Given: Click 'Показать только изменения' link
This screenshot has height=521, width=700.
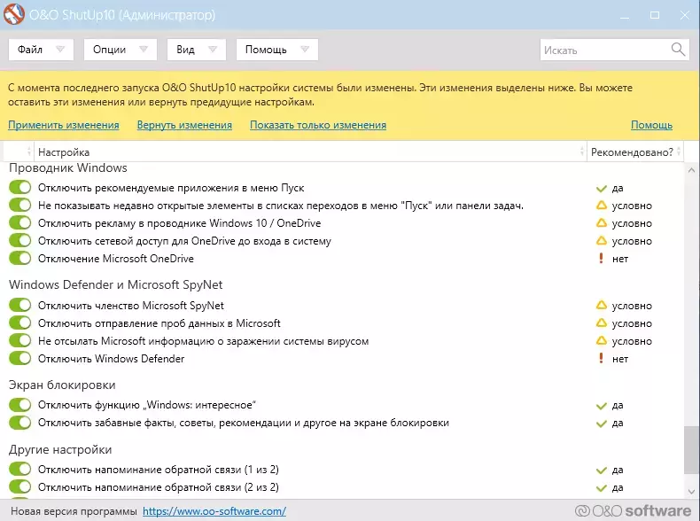Looking at the screenshot, I should pyautogui.click(x=318, y=125).
